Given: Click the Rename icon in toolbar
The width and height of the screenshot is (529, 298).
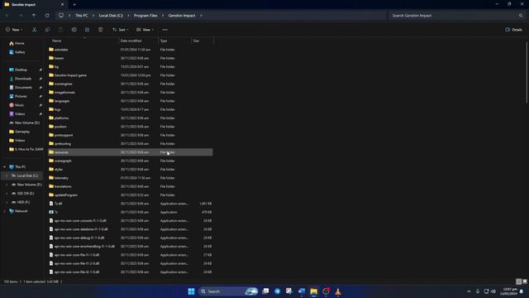Looking at the screenshot, I should [x=74, y=30].
